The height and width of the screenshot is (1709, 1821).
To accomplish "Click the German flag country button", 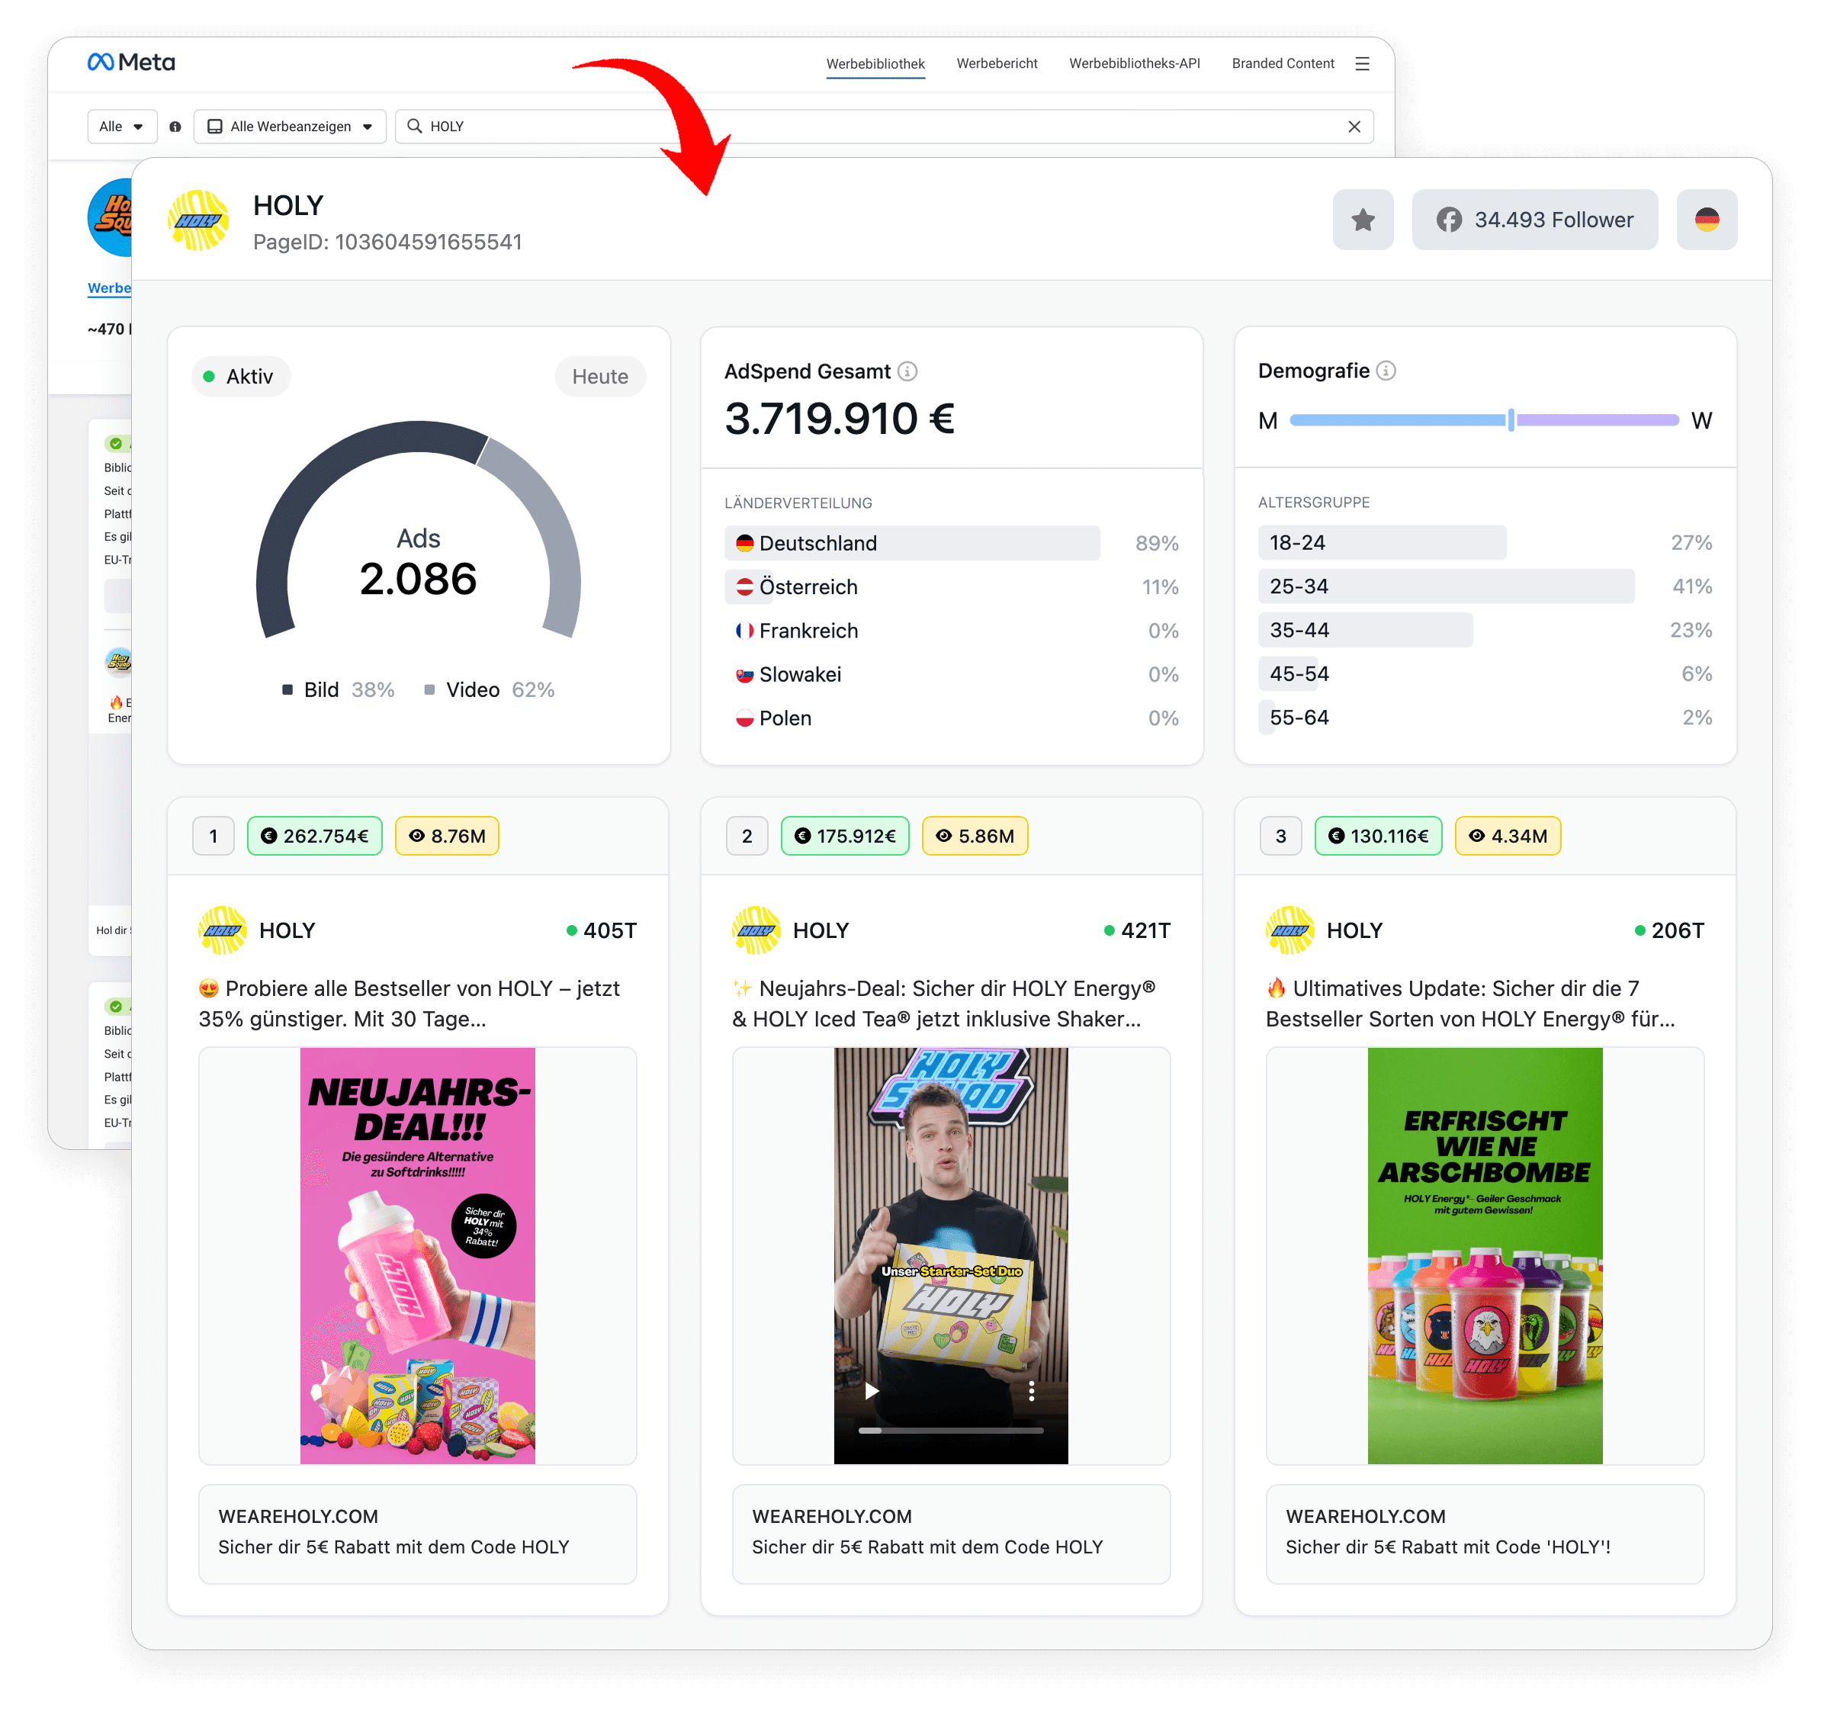I will 1706,220.
